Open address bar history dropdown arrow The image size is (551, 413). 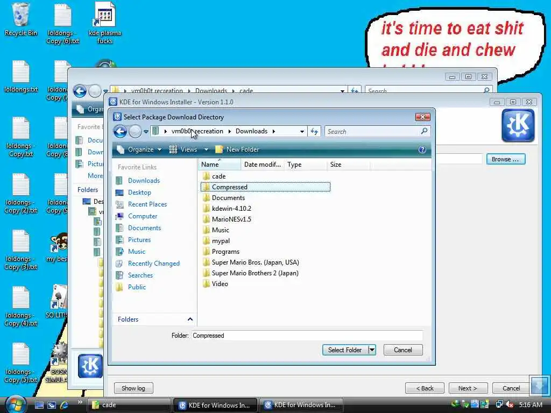click(302, 131)
